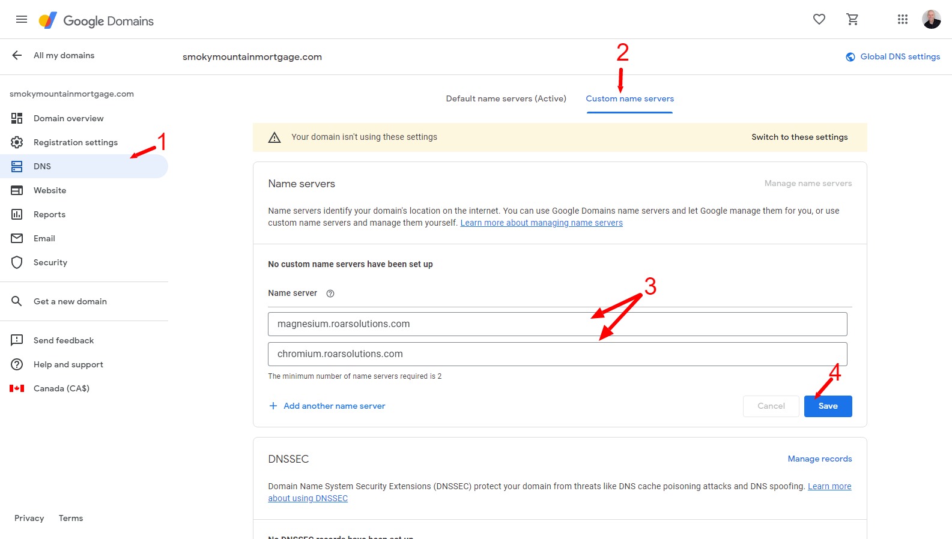Open Domain overview in sidebar

coord(68,118)
